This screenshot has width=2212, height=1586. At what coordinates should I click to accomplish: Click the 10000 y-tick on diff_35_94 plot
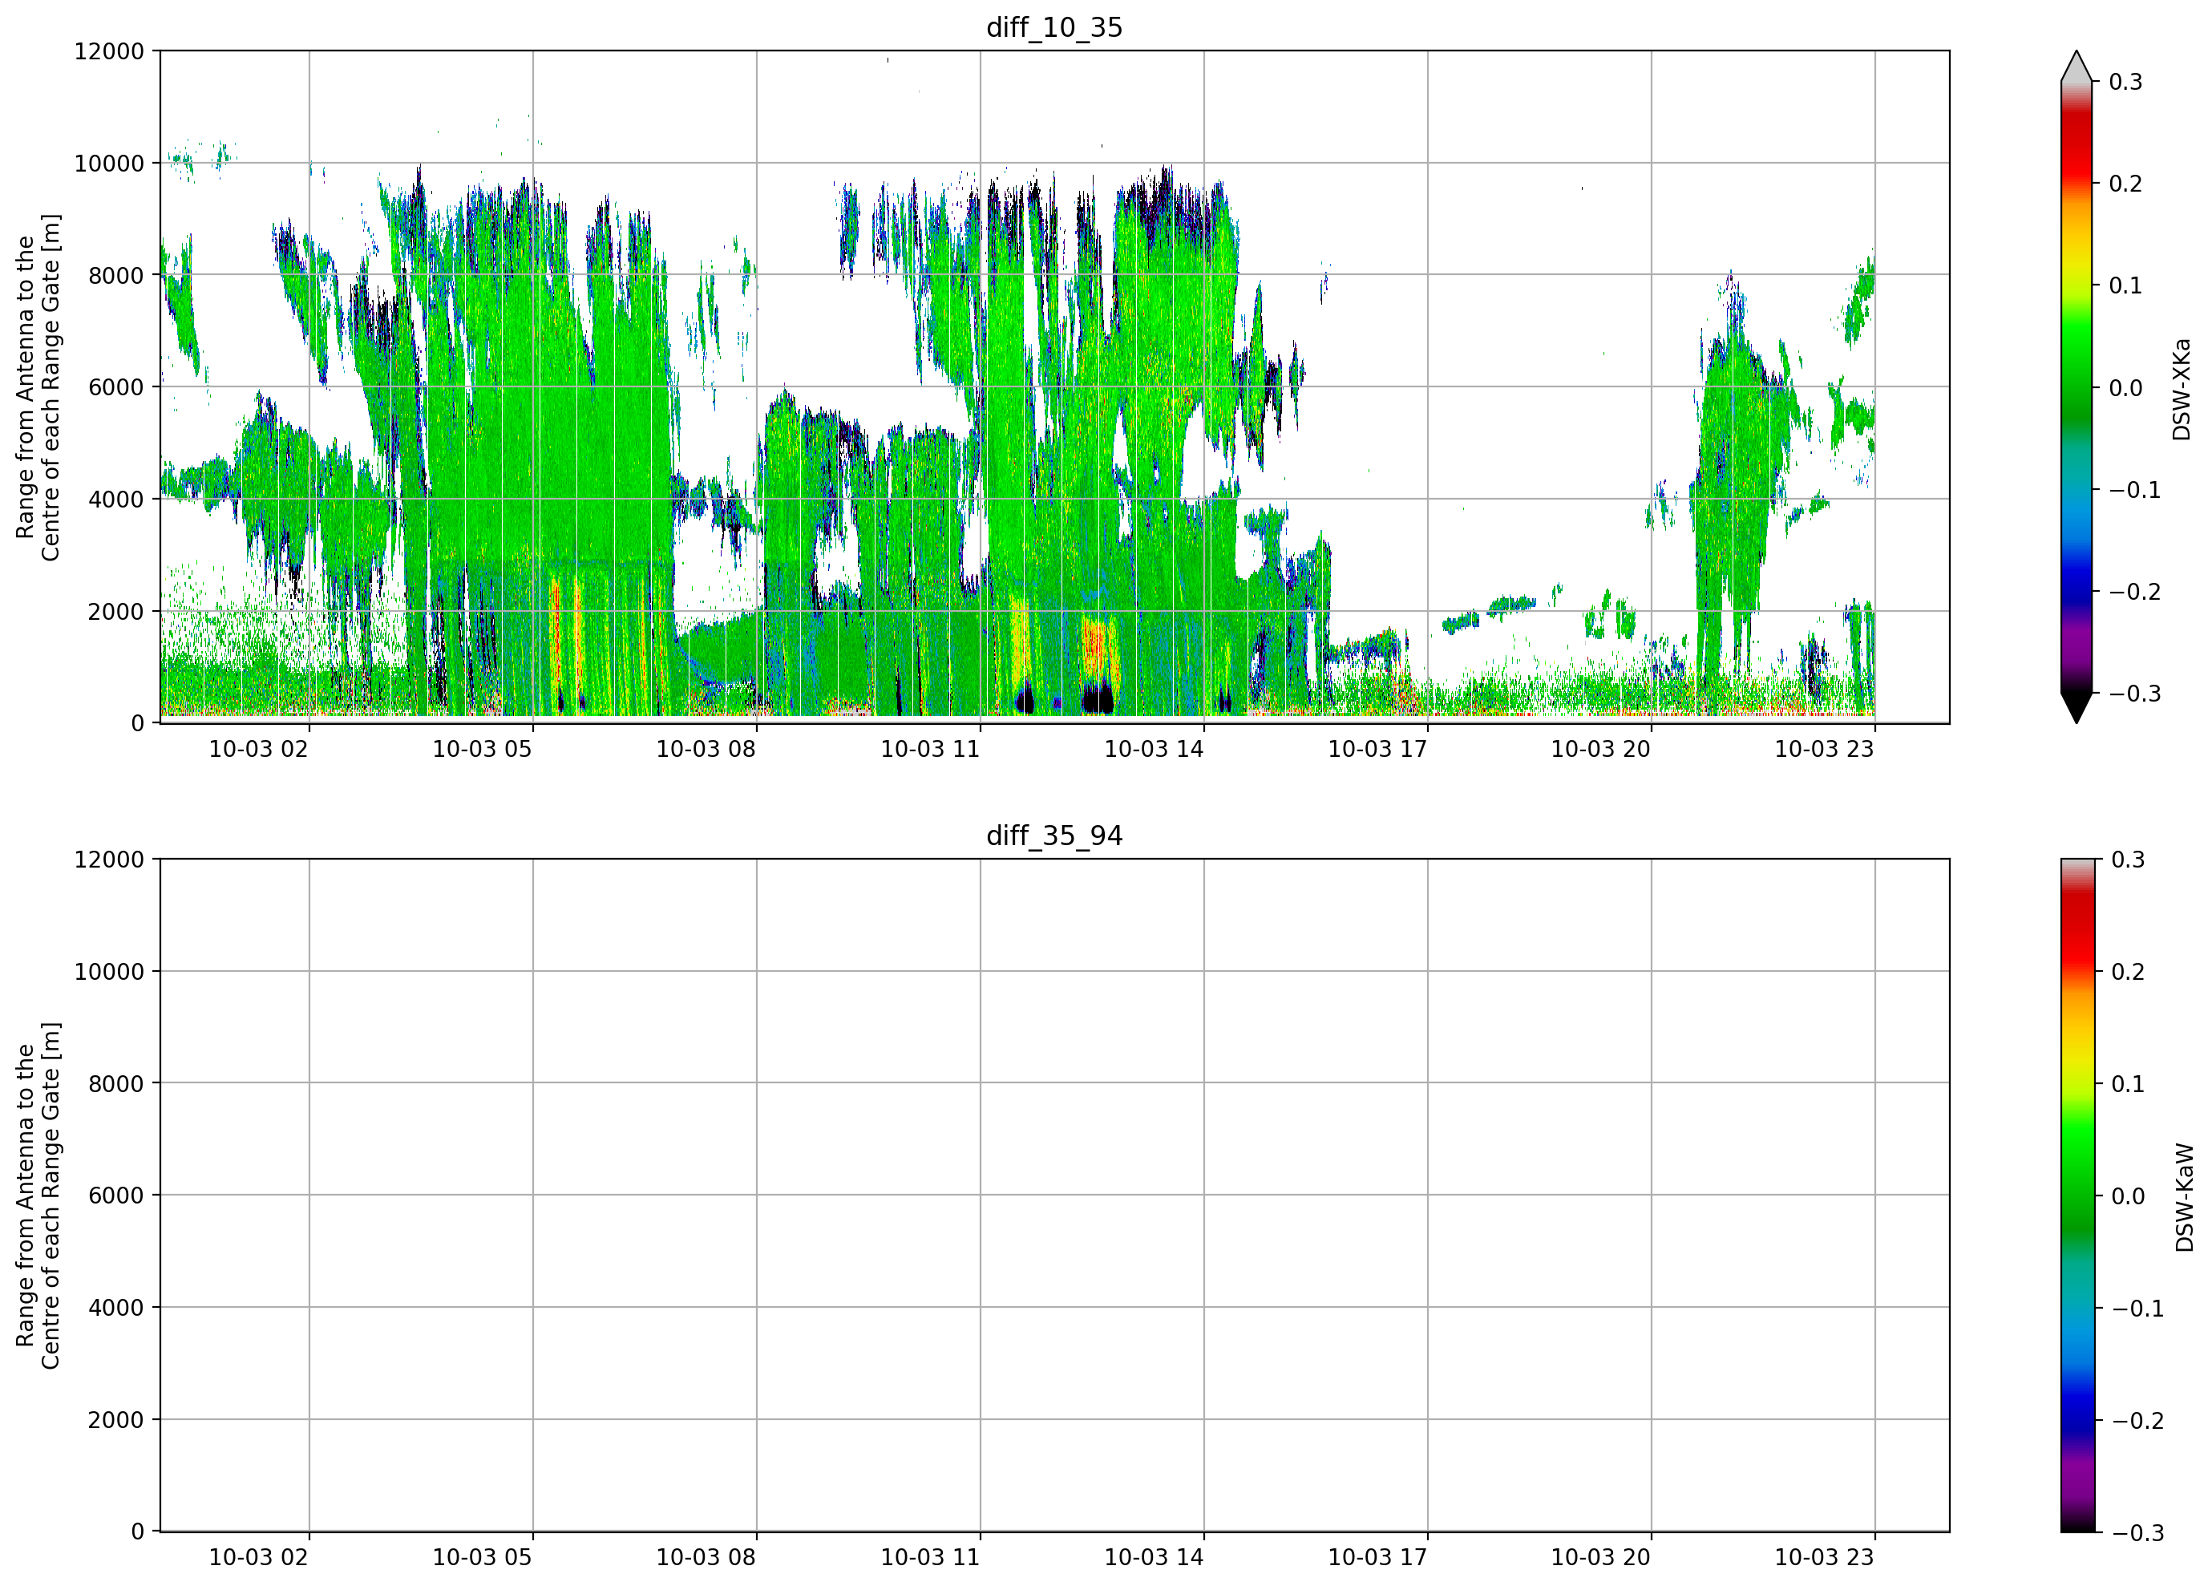pos(109,972)
